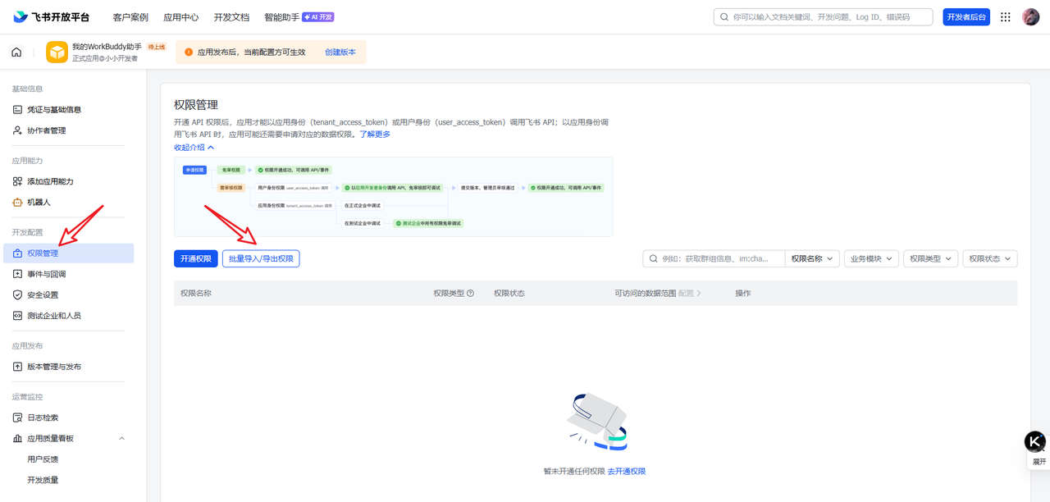Open the apps grid icon
1050x502 pixels.
point(1006,17)
